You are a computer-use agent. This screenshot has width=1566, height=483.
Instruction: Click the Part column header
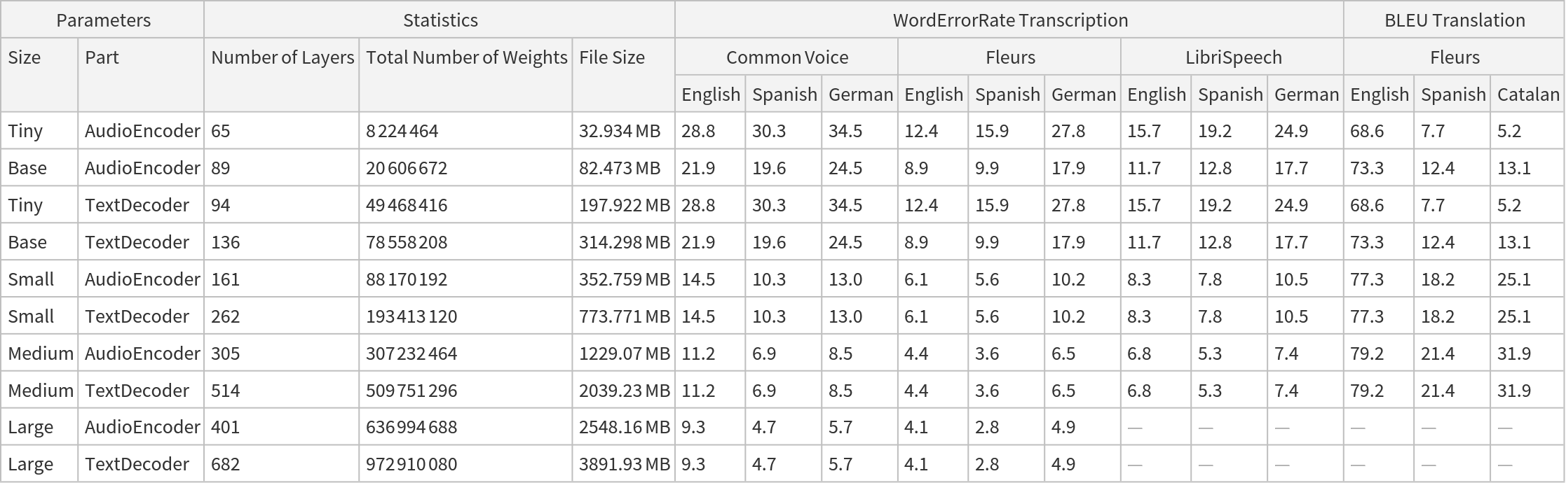(102, 57)
